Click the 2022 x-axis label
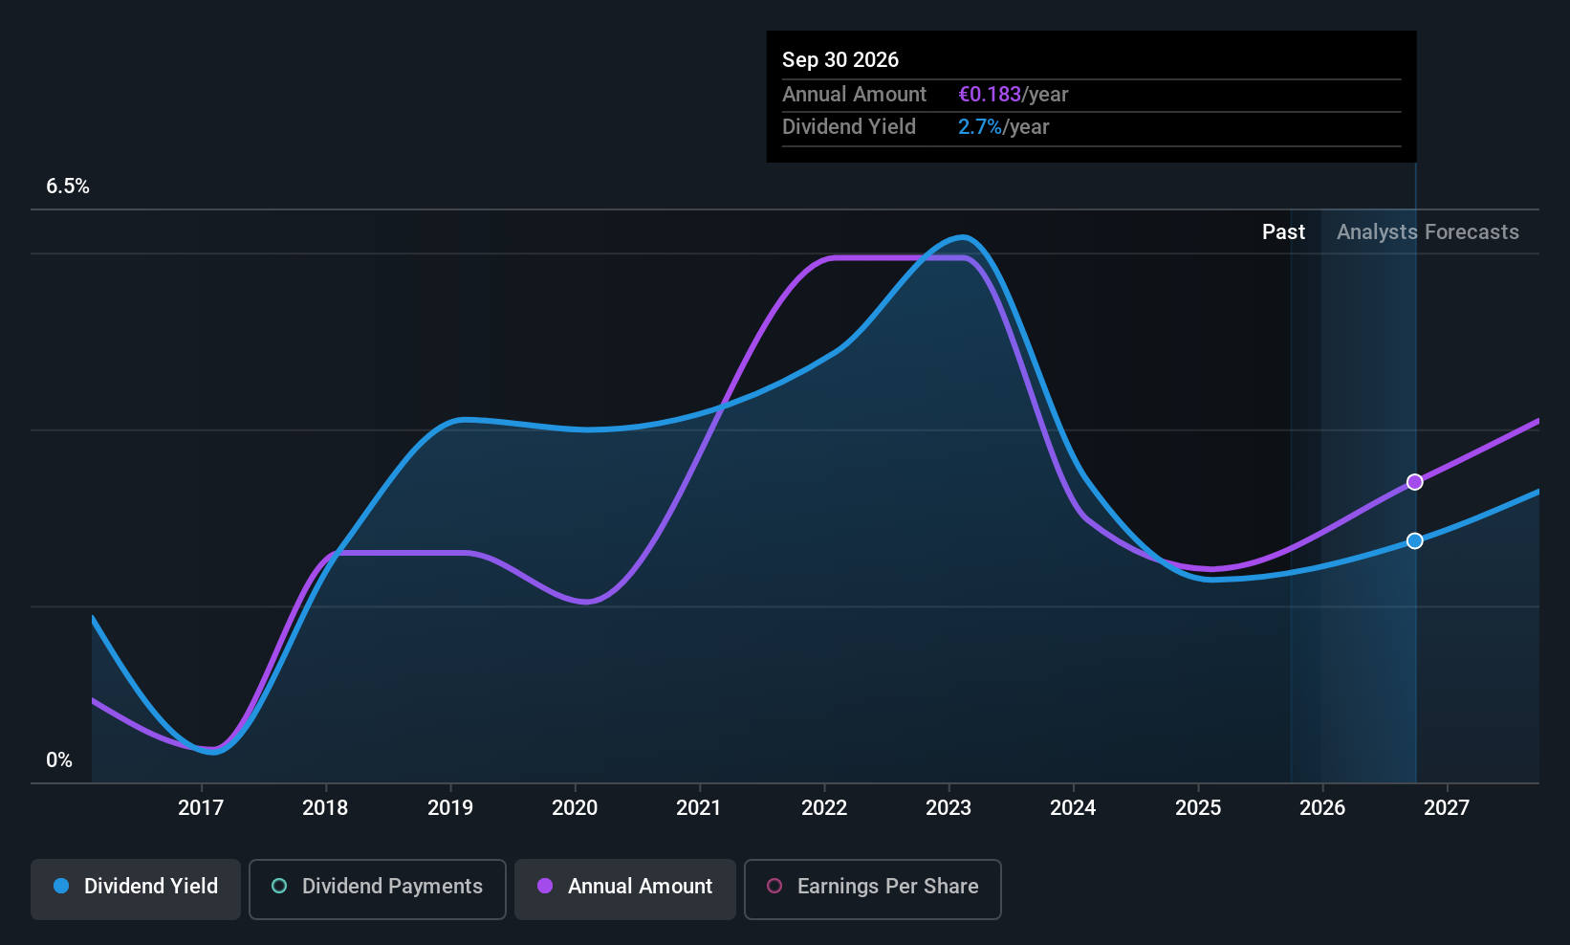 (824, 808)
